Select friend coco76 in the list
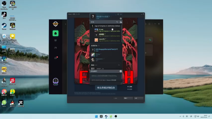This screenshot has width=212, height=119. click(108, 40)
